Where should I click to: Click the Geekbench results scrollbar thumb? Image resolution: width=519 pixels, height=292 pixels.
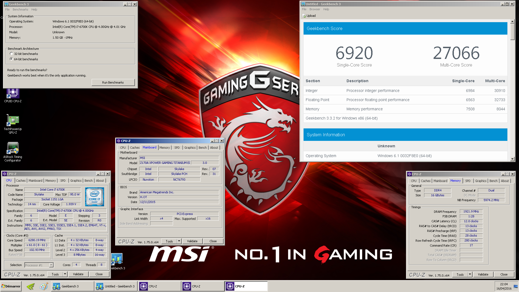click(x=513, y=32)
